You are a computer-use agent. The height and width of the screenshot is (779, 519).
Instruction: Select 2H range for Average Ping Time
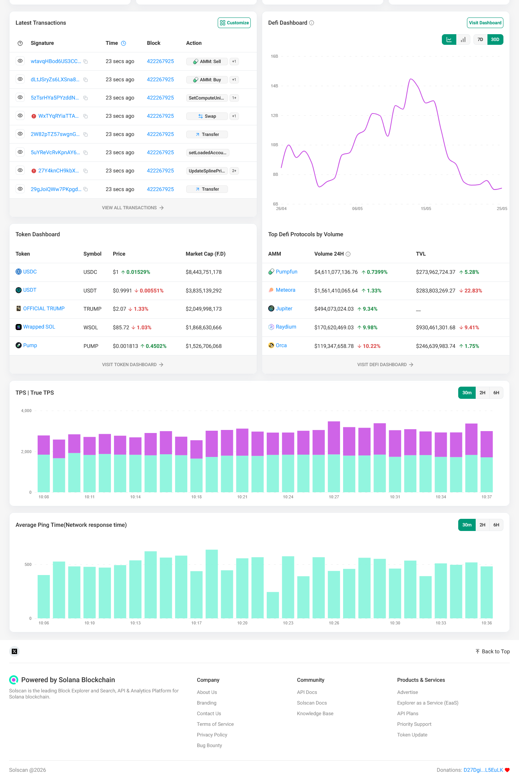coord(483,525)
